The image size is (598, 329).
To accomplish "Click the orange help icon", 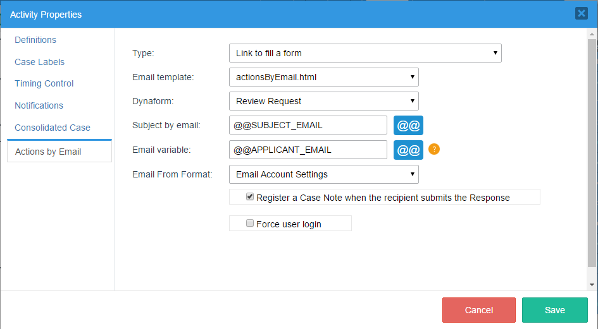I will point(434,150).
